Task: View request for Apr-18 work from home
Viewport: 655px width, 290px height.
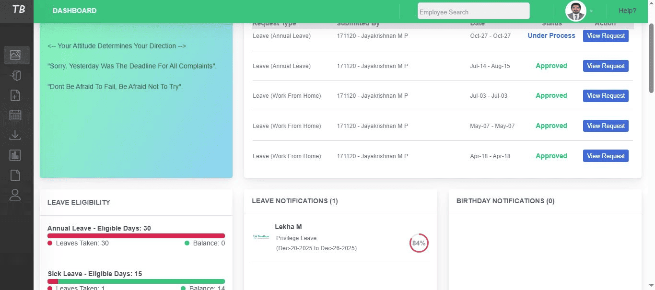Action: (606, 156)
